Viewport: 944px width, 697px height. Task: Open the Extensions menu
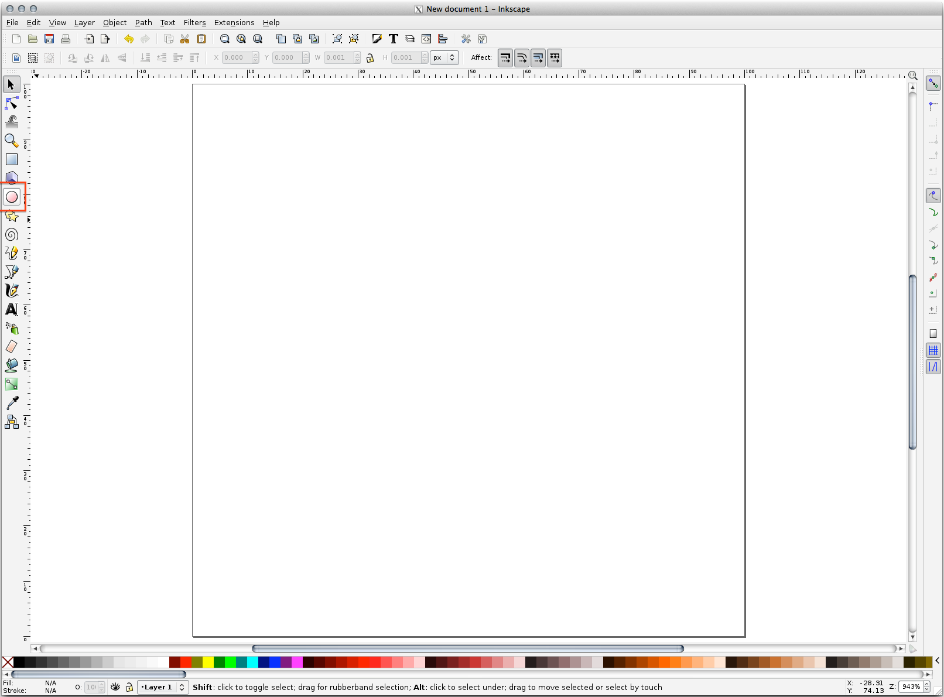coord(234,22)
